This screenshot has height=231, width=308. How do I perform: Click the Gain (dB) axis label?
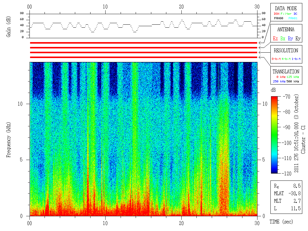click(8, 27)
